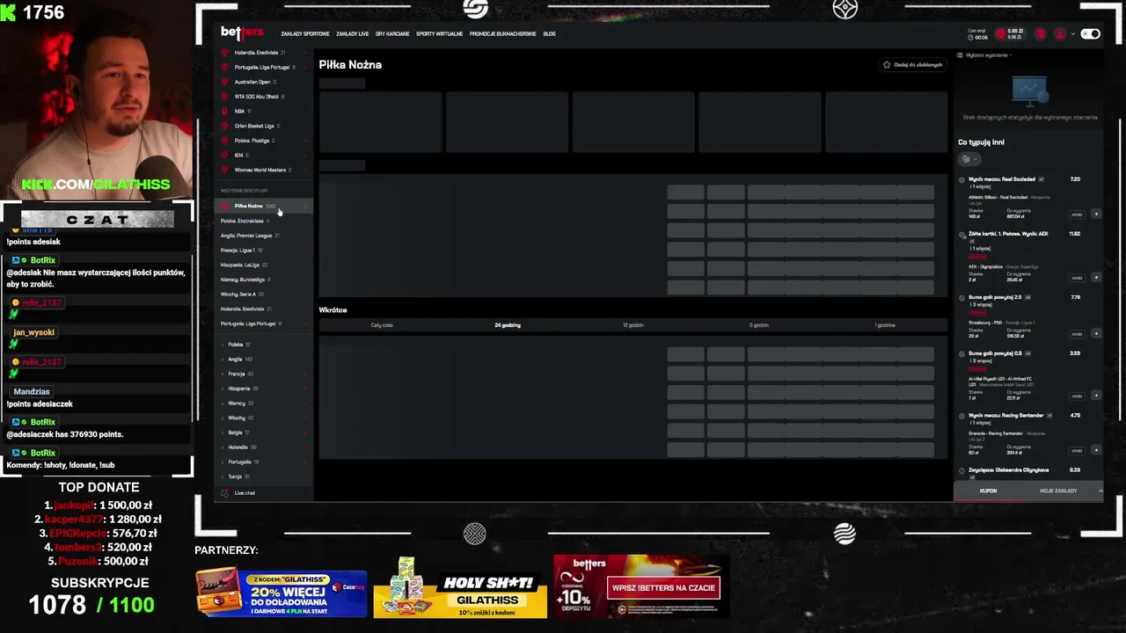The image size is (1126, 633).
Task: Switch to the Moje zakłady tab
Action: pyautogui.click(x=1058, y=491)
